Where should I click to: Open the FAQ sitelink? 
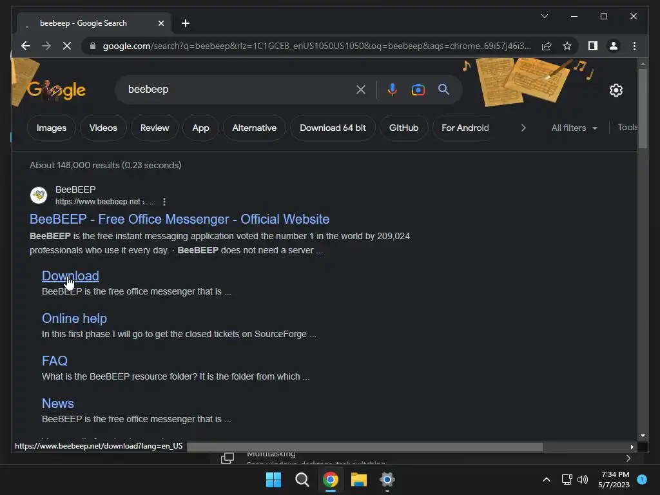(x=55, y=361)
